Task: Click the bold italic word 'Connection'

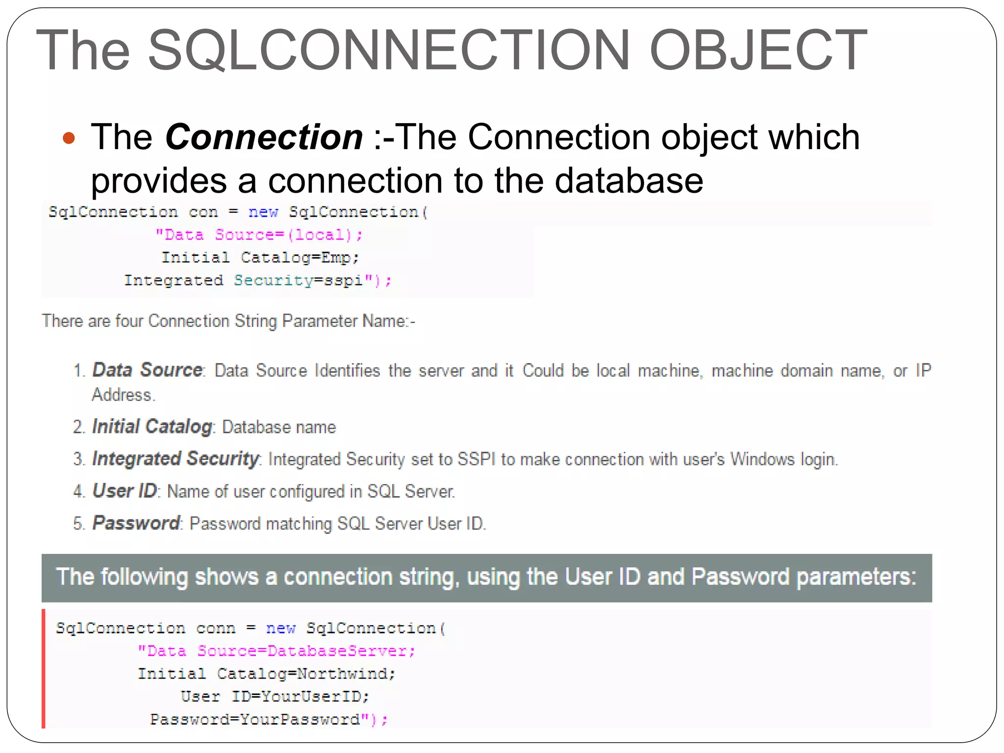Action: [x=264, y=137]
